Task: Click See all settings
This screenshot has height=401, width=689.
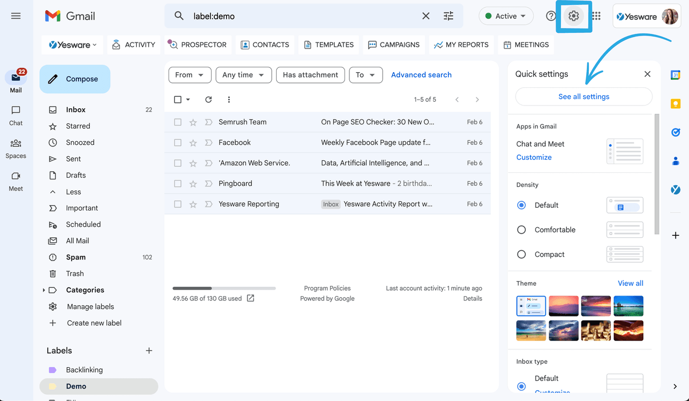Action: point(583,96)
